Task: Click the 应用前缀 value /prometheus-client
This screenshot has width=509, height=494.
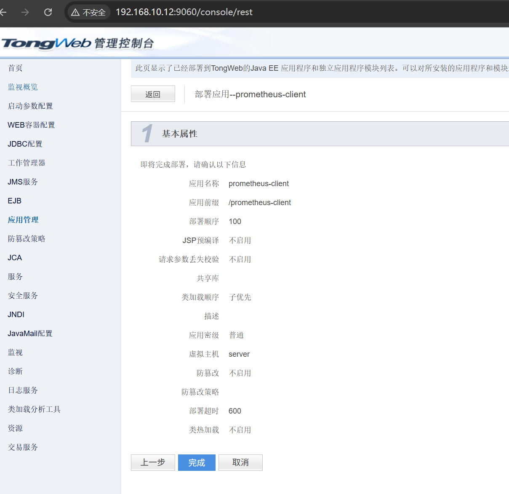Action: click(260, 203)
